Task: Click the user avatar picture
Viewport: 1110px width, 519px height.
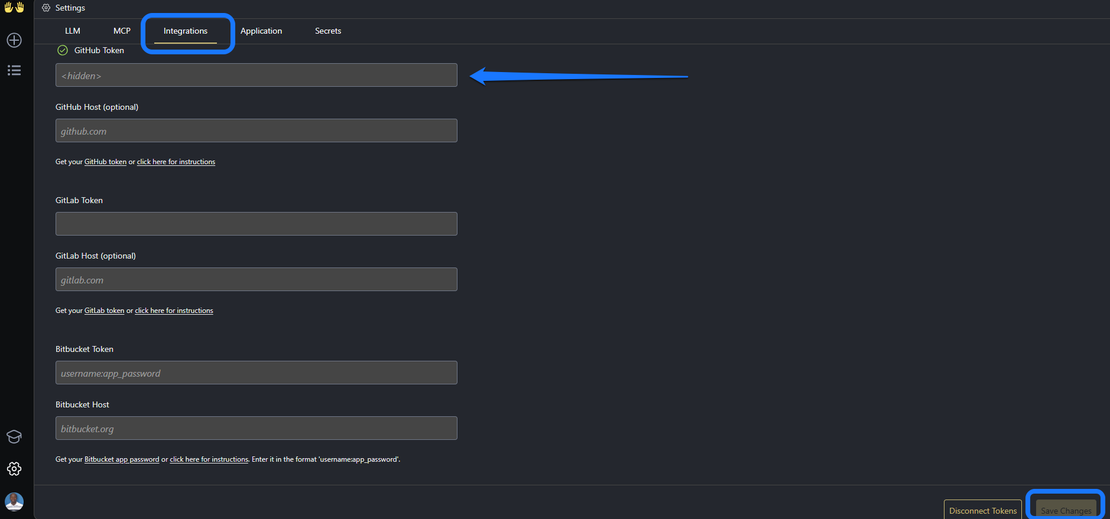Action: tap(14, 502)
